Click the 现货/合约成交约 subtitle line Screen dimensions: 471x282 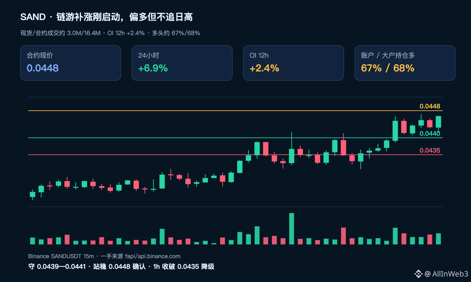coord(110,33)
